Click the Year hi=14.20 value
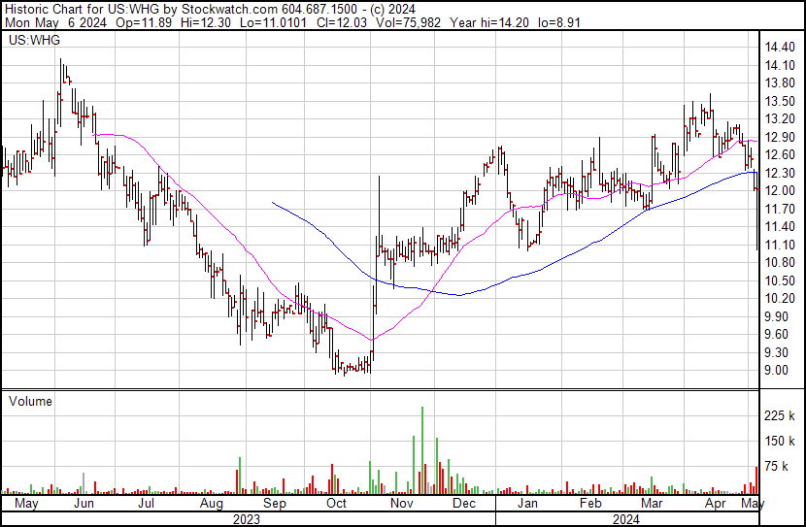 point(489,22)
